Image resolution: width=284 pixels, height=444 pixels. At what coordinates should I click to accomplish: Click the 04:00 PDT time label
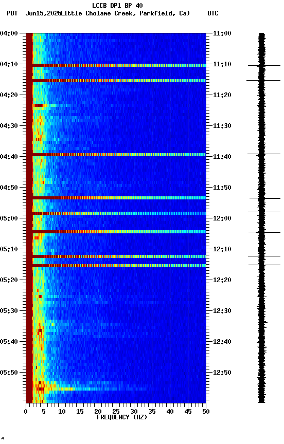[x=9, y=33]
